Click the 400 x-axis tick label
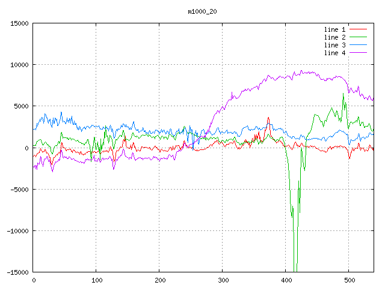 pyautogui.click(x=286, y=280)
